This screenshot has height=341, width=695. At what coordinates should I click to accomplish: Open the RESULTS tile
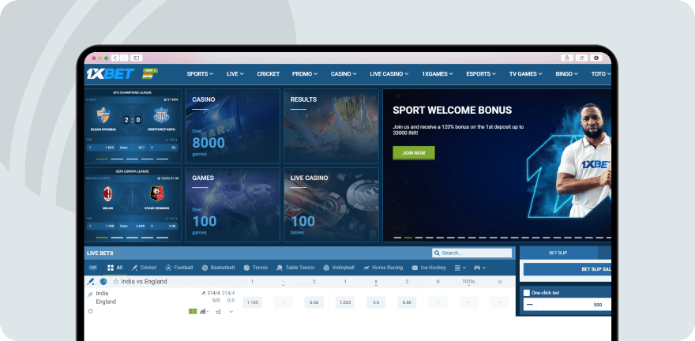[331, 126]
